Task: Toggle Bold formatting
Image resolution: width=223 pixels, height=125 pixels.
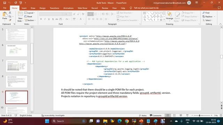Action: coord(41,19)
